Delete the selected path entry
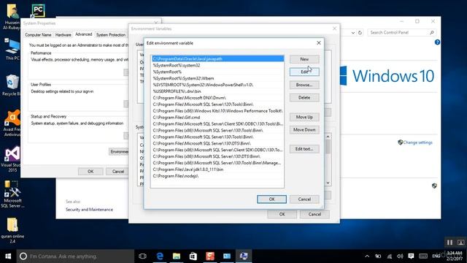 [x=304, y=97]
